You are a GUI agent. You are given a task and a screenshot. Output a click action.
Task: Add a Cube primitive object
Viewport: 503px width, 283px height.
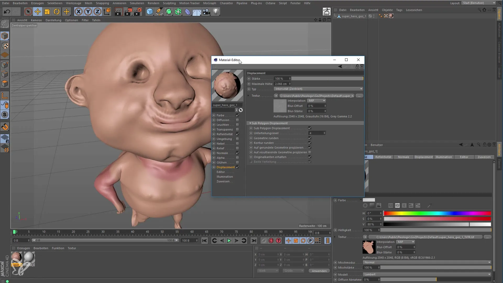point(150,12)
